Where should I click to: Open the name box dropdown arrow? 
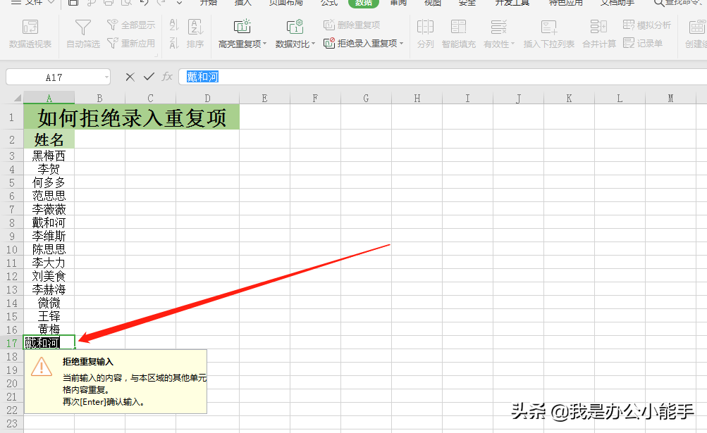coord(106,77)
